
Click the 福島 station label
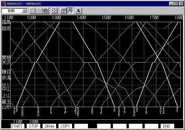coord(6,22)
